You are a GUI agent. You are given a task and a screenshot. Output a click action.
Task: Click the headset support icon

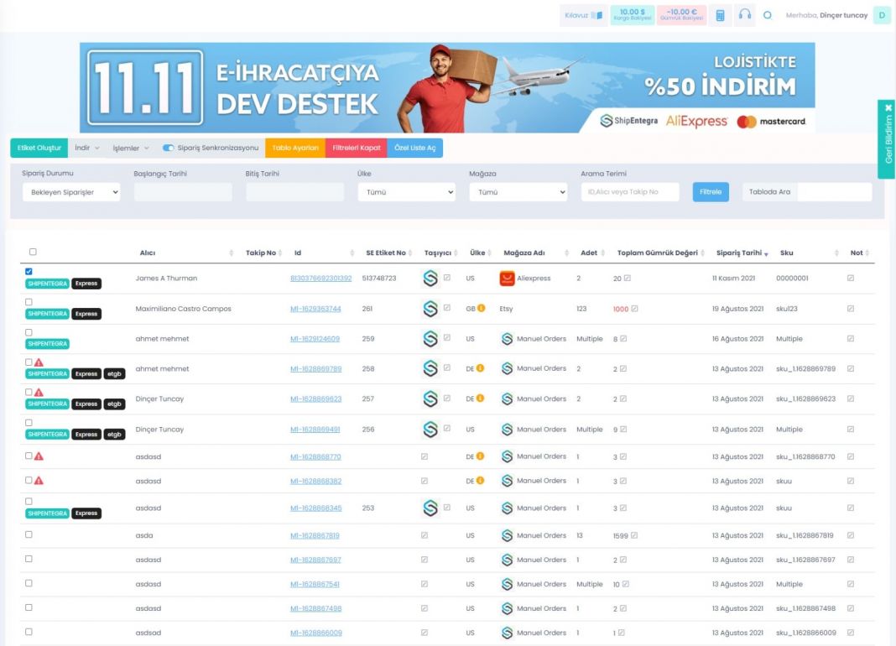745,15
